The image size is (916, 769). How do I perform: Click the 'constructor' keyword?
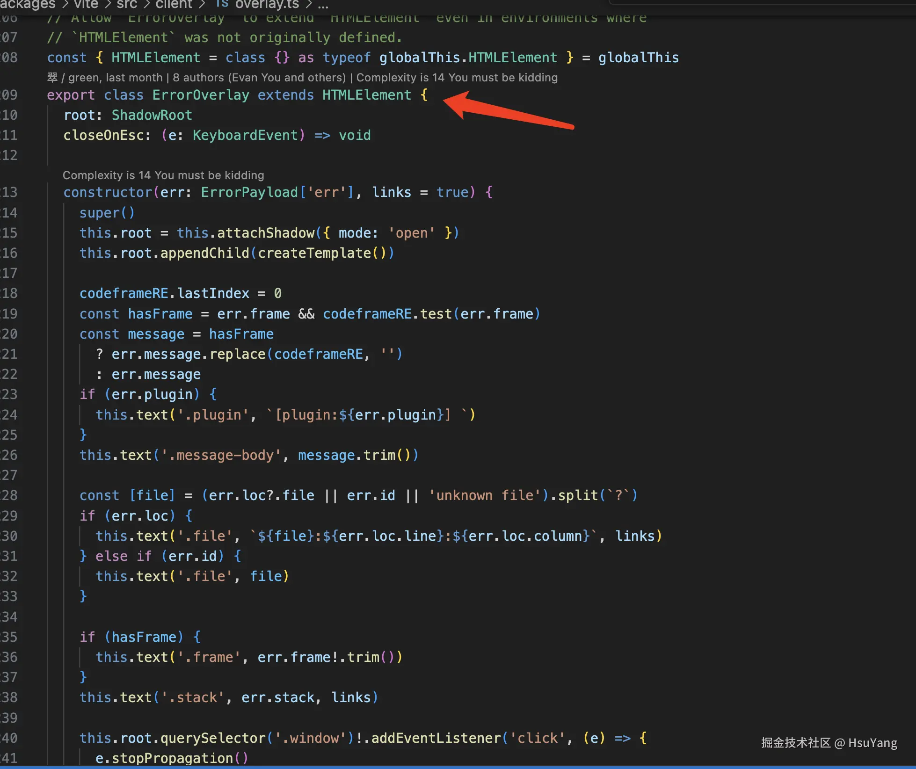[x=108, y=192]
